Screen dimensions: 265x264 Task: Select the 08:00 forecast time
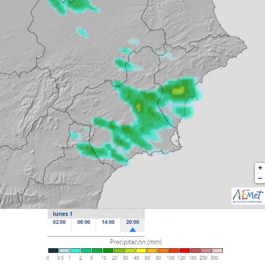pyautogui.click(x=84, y=222)
